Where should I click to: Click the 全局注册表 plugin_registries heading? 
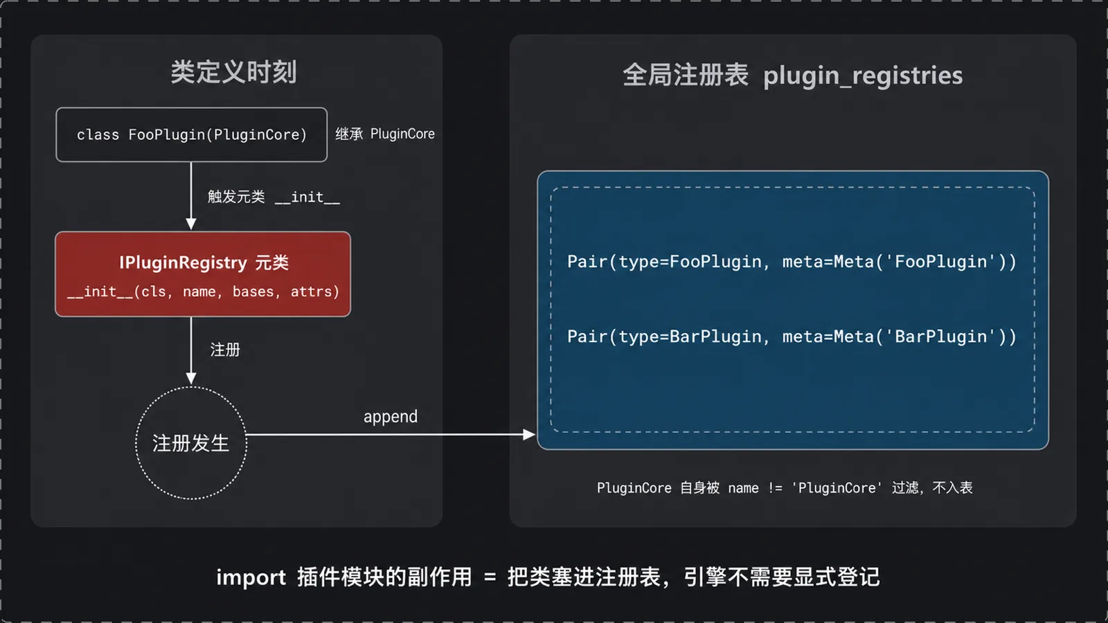click(792, 75)
